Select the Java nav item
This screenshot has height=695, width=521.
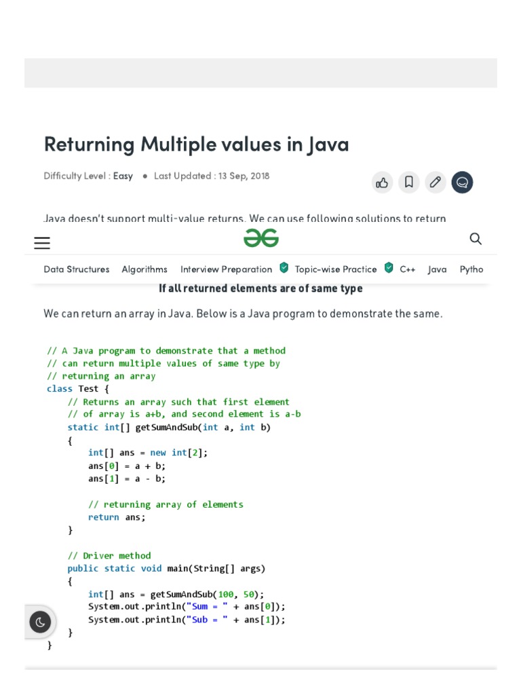pos(437,269)
